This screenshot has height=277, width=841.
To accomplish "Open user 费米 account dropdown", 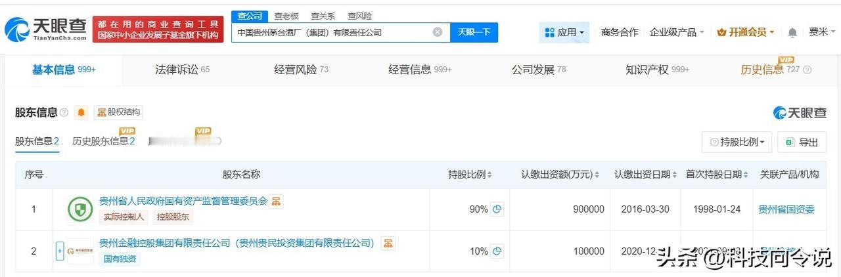I will [822, 32].
